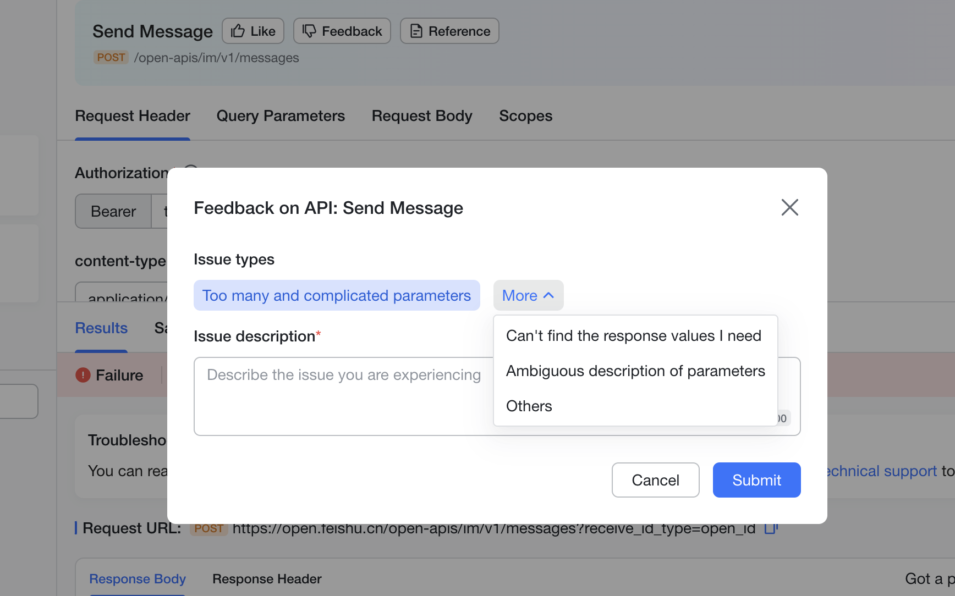Viewport: 955px width, 596px height.
Task: Choose 'Ambiguous description of parameters' option
Action: [x=635, y=371]
